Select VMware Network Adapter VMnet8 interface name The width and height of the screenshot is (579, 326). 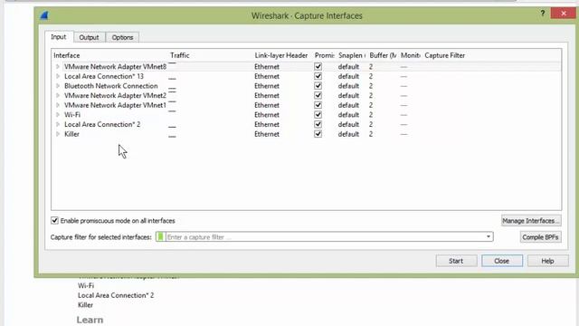click(x=115, y=67)
